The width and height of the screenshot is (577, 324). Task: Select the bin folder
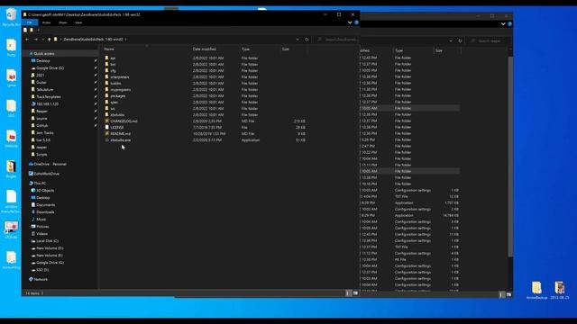pos(113,64)
